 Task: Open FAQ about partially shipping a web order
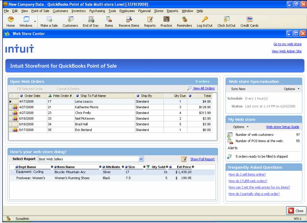[254, 194]
